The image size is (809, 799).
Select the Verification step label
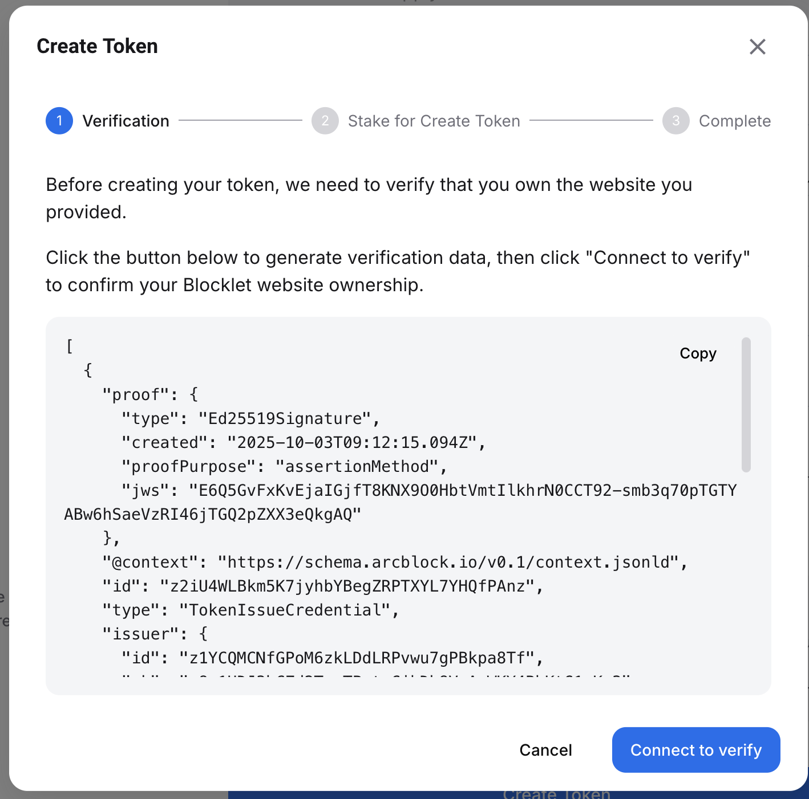coord(126,121)
